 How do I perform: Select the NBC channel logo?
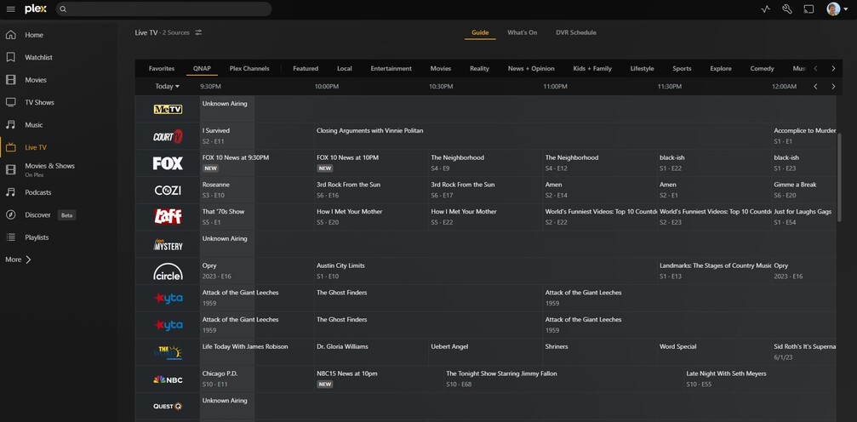pos(168,379)
